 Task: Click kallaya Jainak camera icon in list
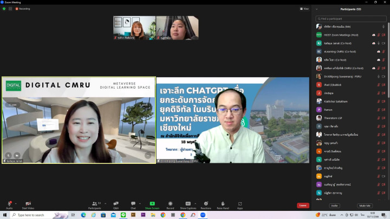tap(383, 43)
